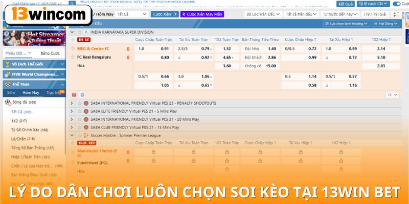Click the SABA Elite Friendly league icon
This screenshot has width=409, height=204.
pos(86,111)
